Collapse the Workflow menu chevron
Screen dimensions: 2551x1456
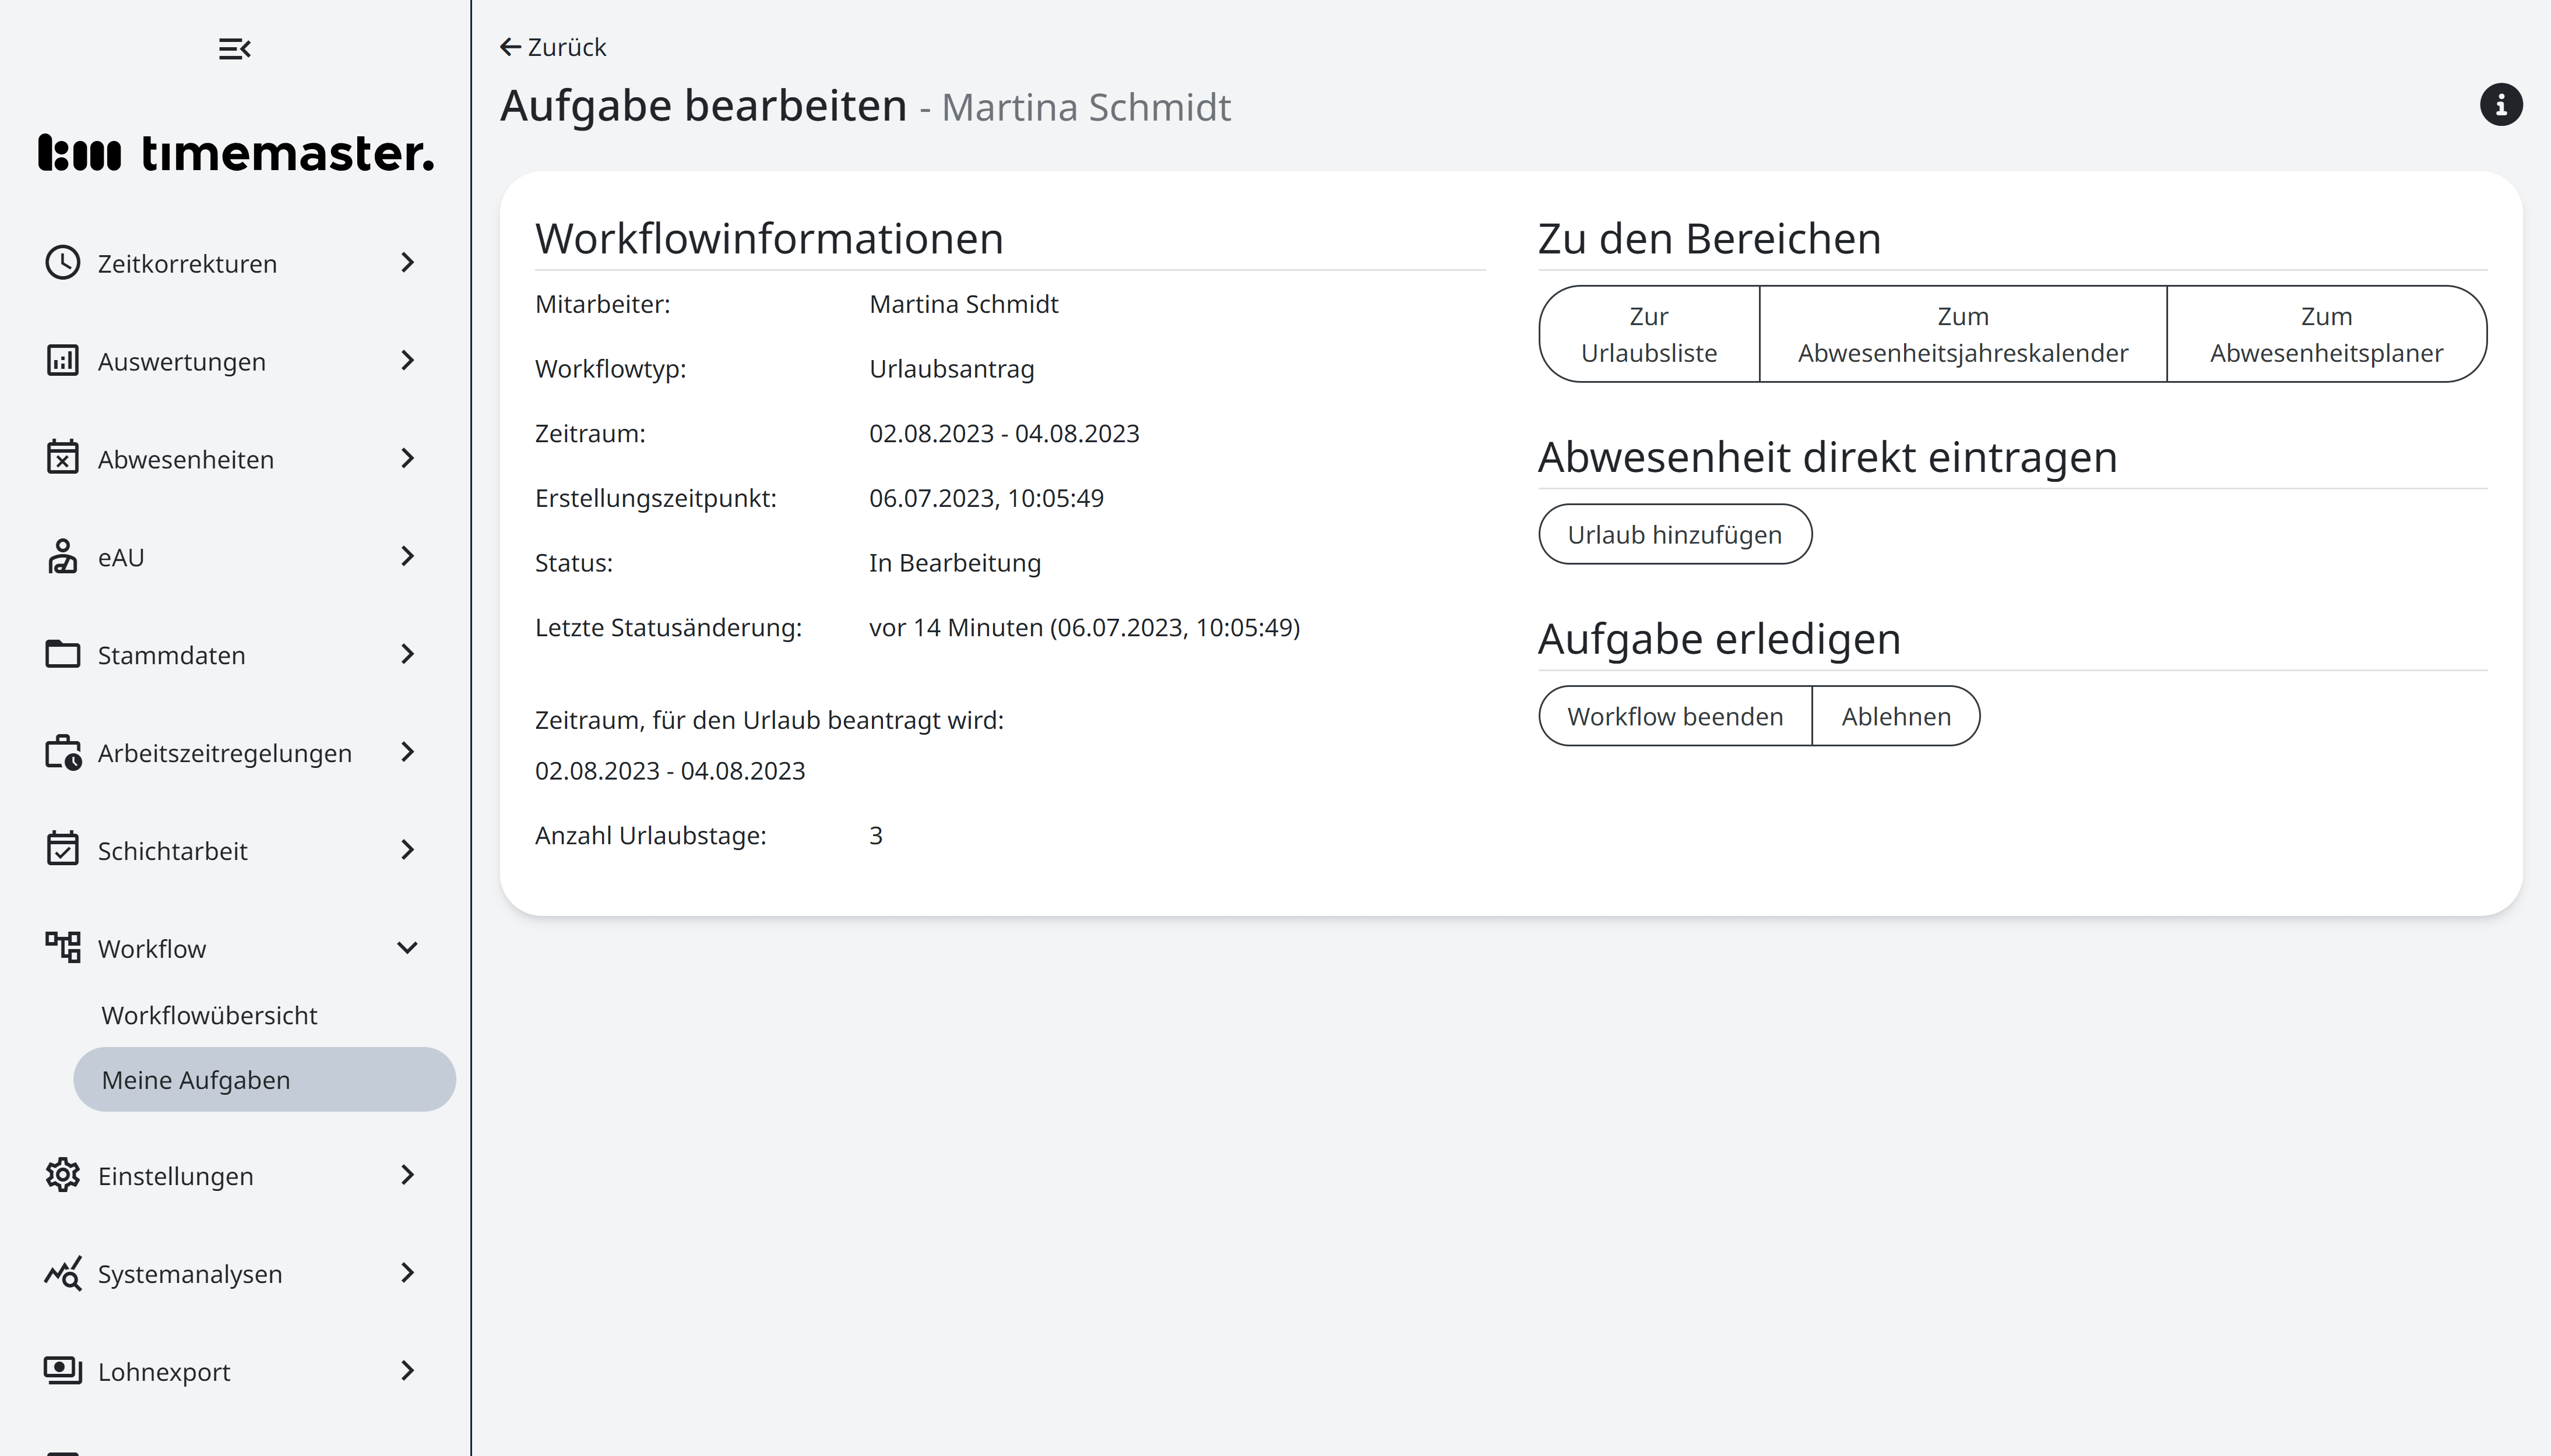[407, 948]
